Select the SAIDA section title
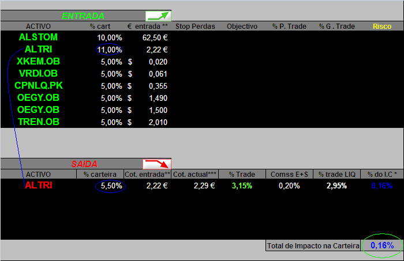The width and height of the screenshot is (404, 261). click(x=84, y=164)
